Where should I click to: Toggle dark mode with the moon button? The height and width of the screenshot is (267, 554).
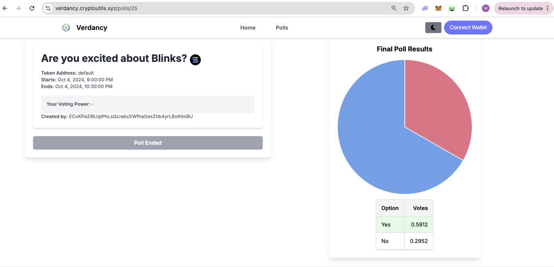click(x=433, y=28)
